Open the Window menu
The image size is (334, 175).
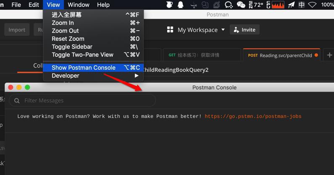coord(79,5)
